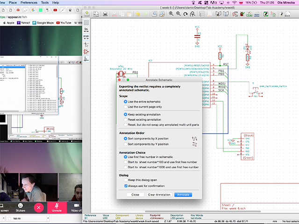Image resolution: width=299 pixels, height=224 pixels.
Task: Fit schematic to the screen with zoom fit
Action: coord(192,14)
